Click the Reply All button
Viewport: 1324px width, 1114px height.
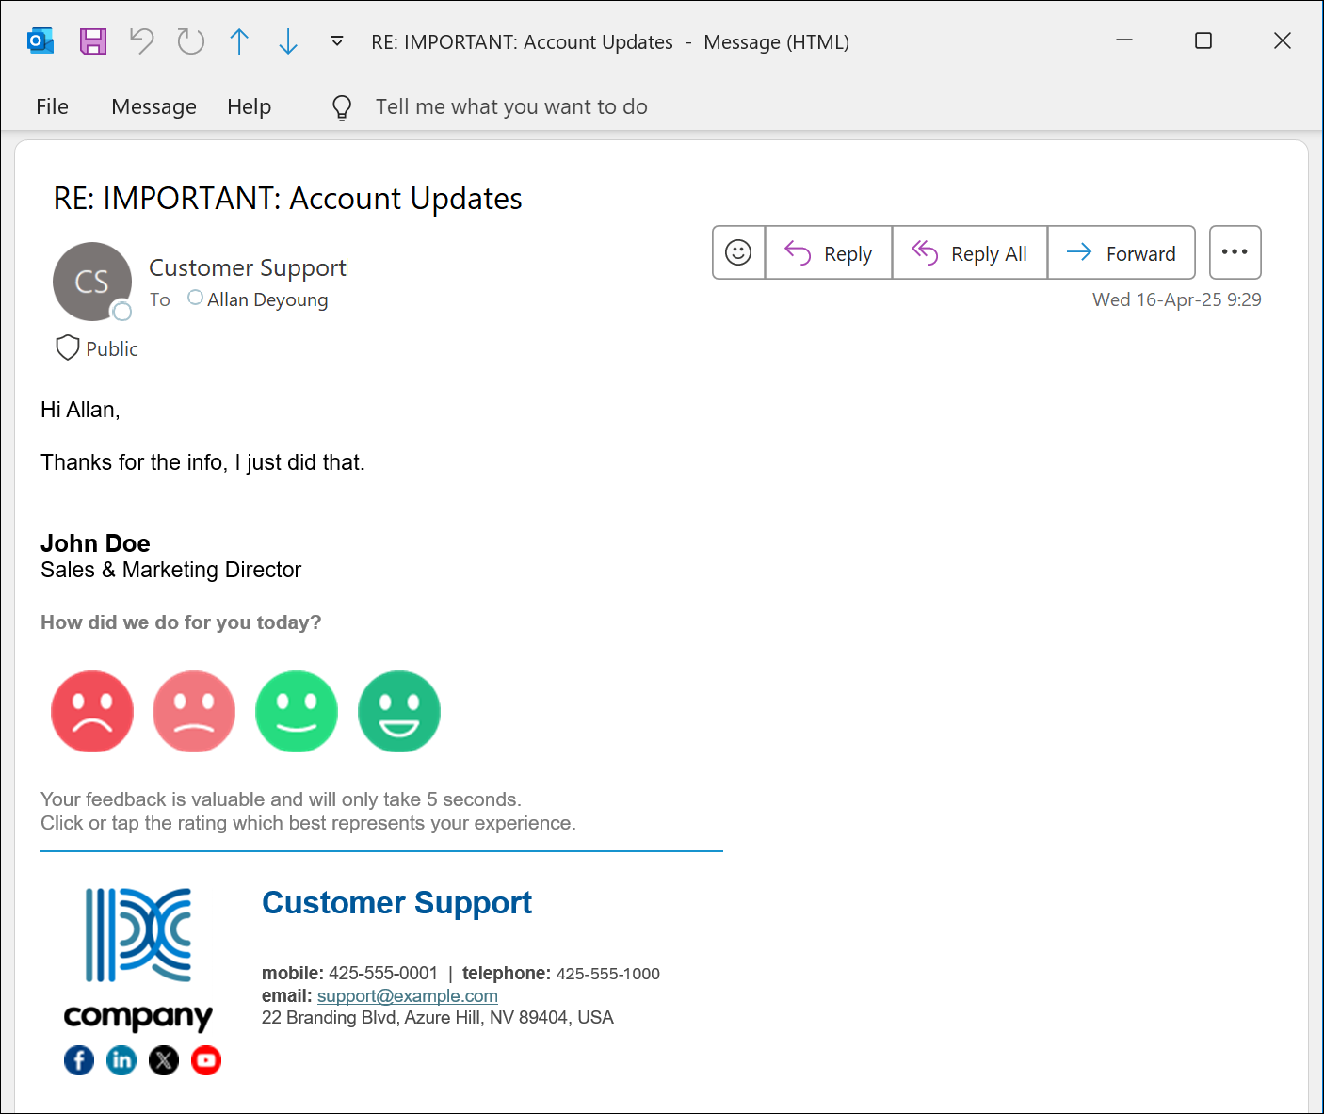pos(970,252)
